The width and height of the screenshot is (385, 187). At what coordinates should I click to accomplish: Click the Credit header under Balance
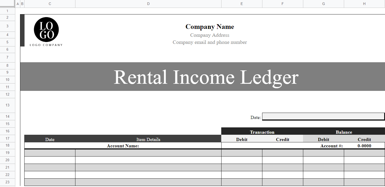click(x=364, y=139)
